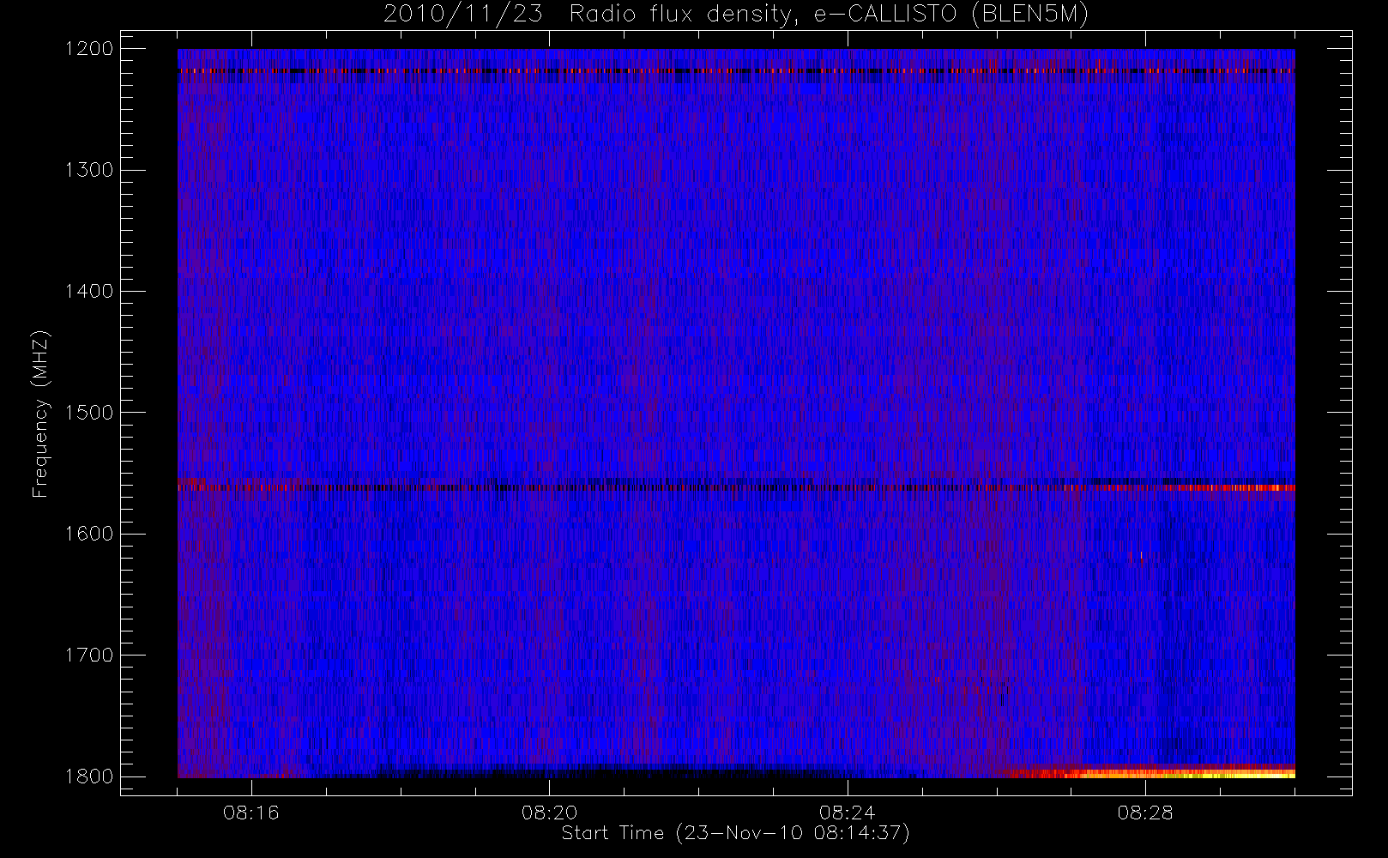The height and width of the screenshot is (858, 1388).
Task: Click the 1300 frequency tick label
Action: pyautogui.click(x=90, y=170)
